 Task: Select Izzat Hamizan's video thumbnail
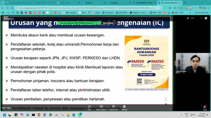click(x=193, y=63)
